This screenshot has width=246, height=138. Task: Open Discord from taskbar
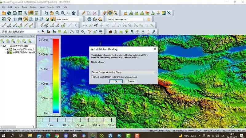pyautogui.click(x=66, y=136)
